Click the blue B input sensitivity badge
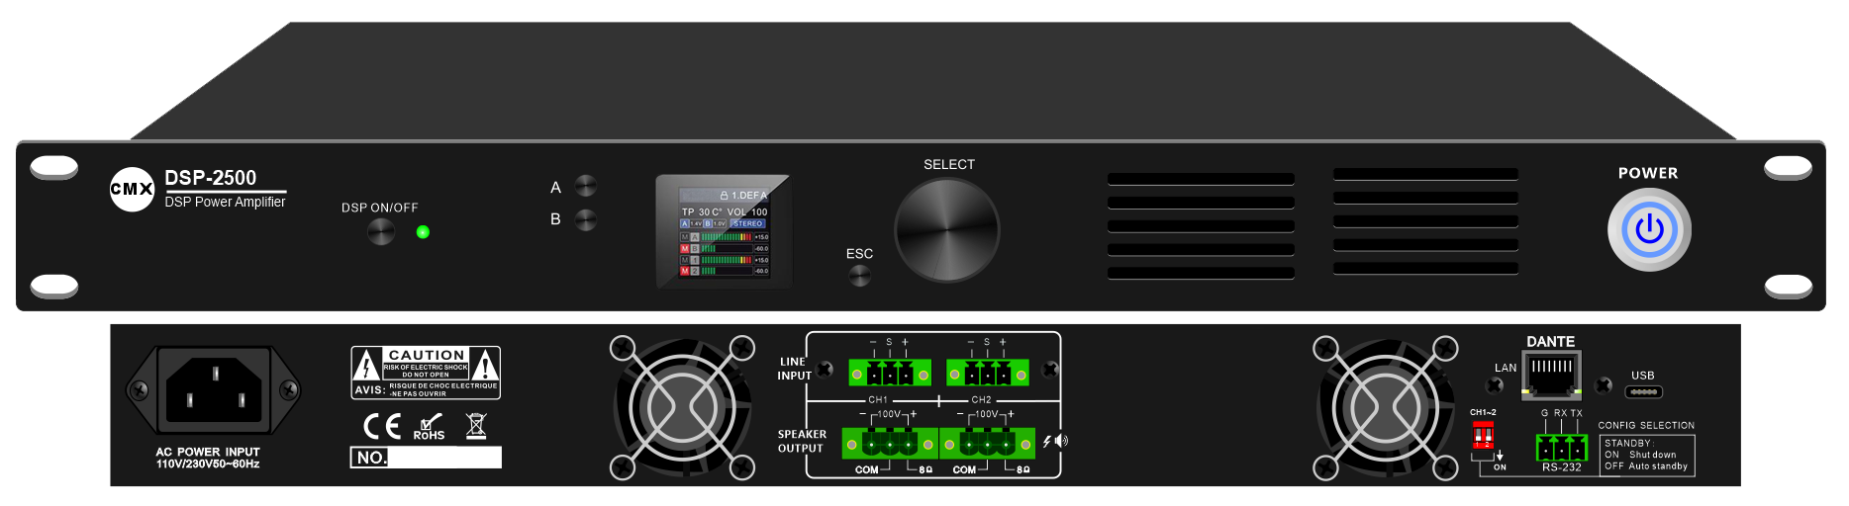Screen dimensions: 1849x506 click(708, 223)
